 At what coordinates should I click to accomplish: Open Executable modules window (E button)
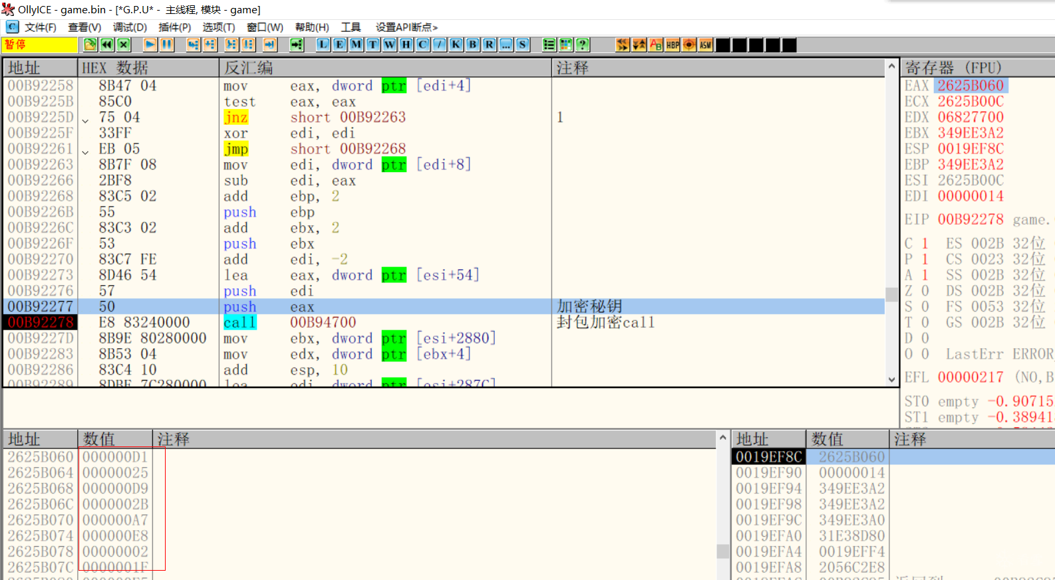pyautogui.click(x=340, y=45)
